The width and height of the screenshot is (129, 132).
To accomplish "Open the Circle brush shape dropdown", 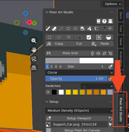I will click(79, 73).
